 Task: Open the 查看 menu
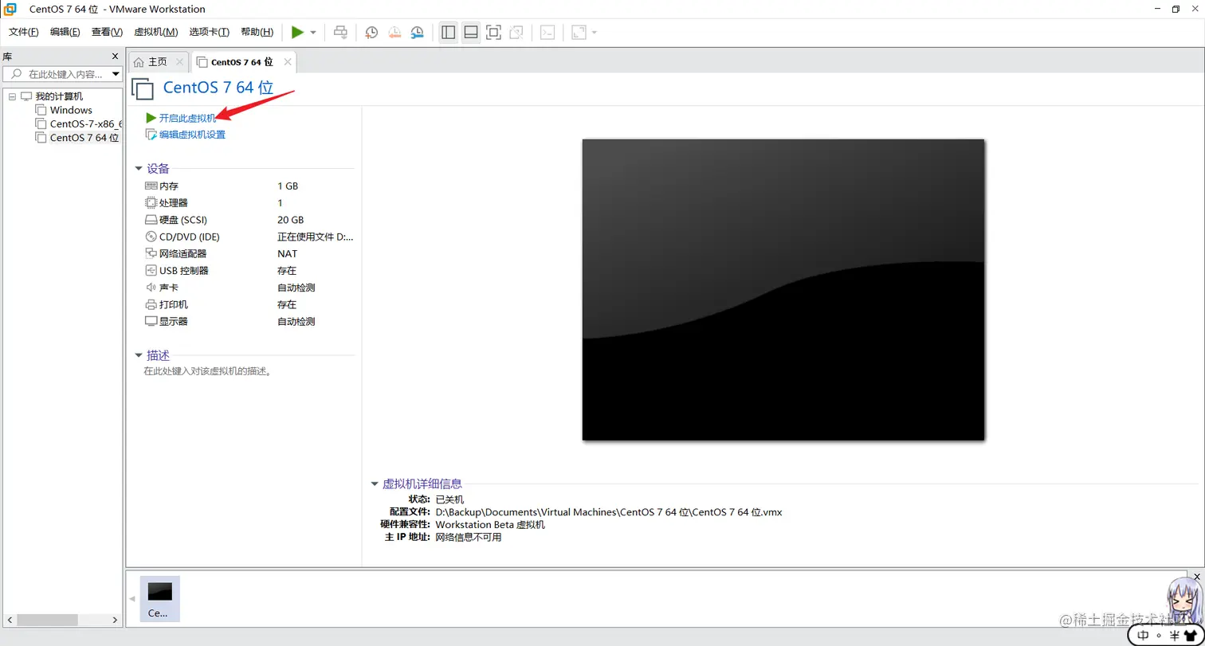107,32
